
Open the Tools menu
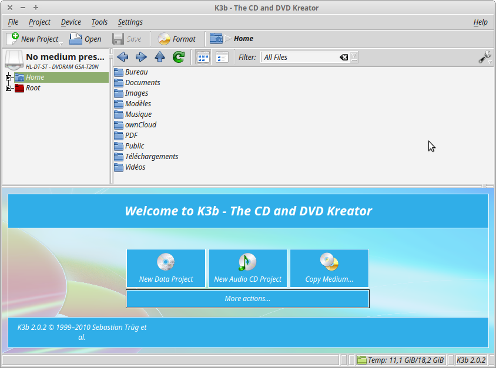point(99,22)
